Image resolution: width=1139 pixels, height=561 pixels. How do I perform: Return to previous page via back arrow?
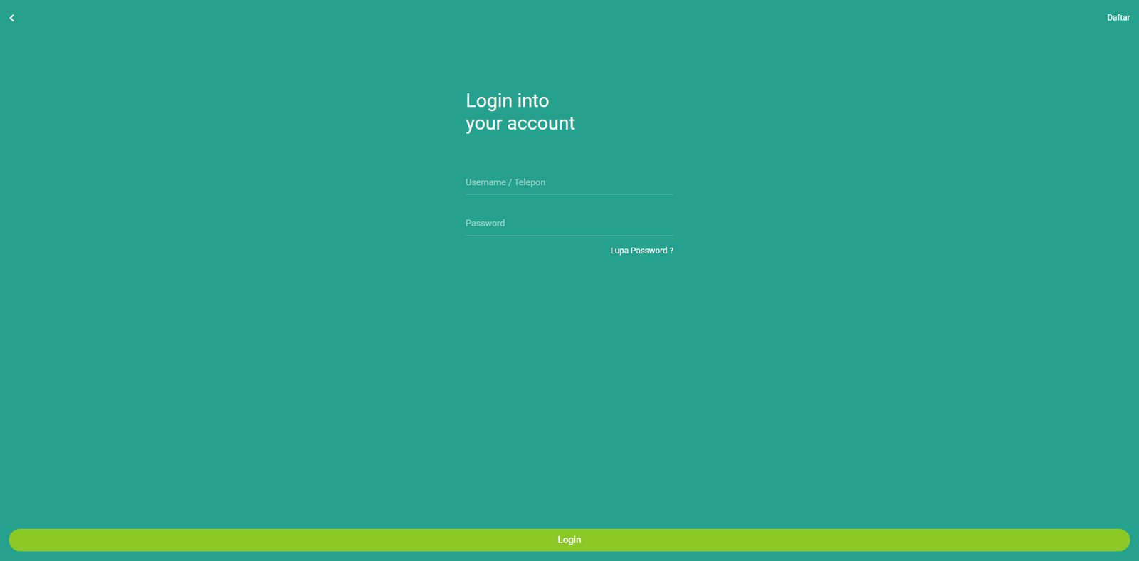(11, 18)
